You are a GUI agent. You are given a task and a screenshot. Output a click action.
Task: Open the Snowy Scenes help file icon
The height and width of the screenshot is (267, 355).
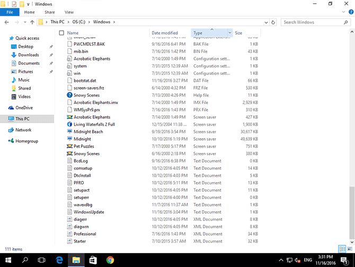pyautogui.click(x=69, y=95)
